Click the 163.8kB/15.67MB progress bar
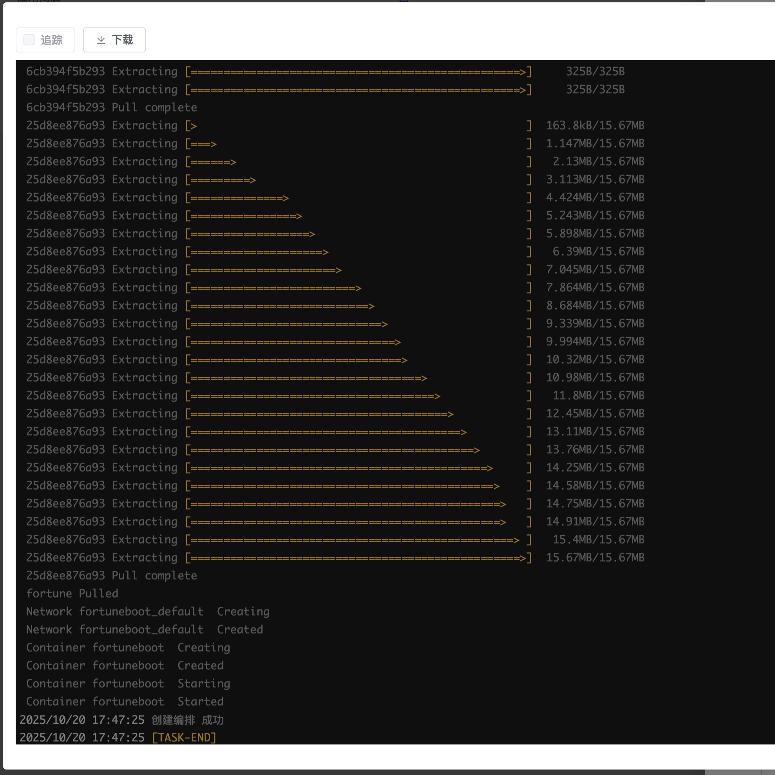 pos(358,126)
